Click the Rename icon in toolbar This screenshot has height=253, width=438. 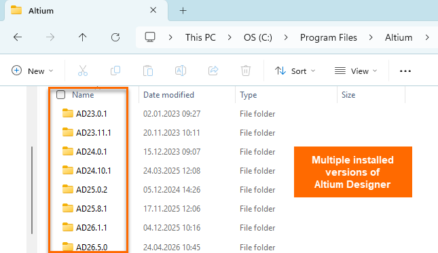pos(181,71)
